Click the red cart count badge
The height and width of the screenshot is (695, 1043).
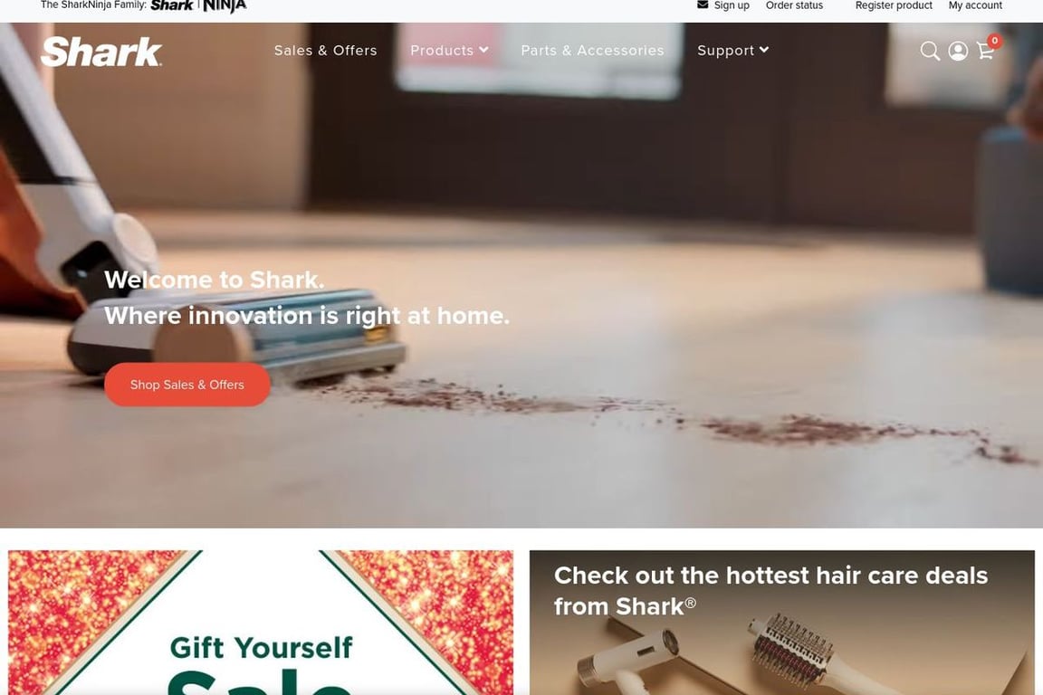click(x=994, y=41)
